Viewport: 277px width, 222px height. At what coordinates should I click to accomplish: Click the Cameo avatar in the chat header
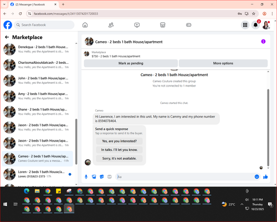(x=89, y=42)
